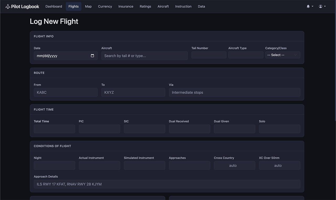Switch to the Dashboard page

[54, 6]
